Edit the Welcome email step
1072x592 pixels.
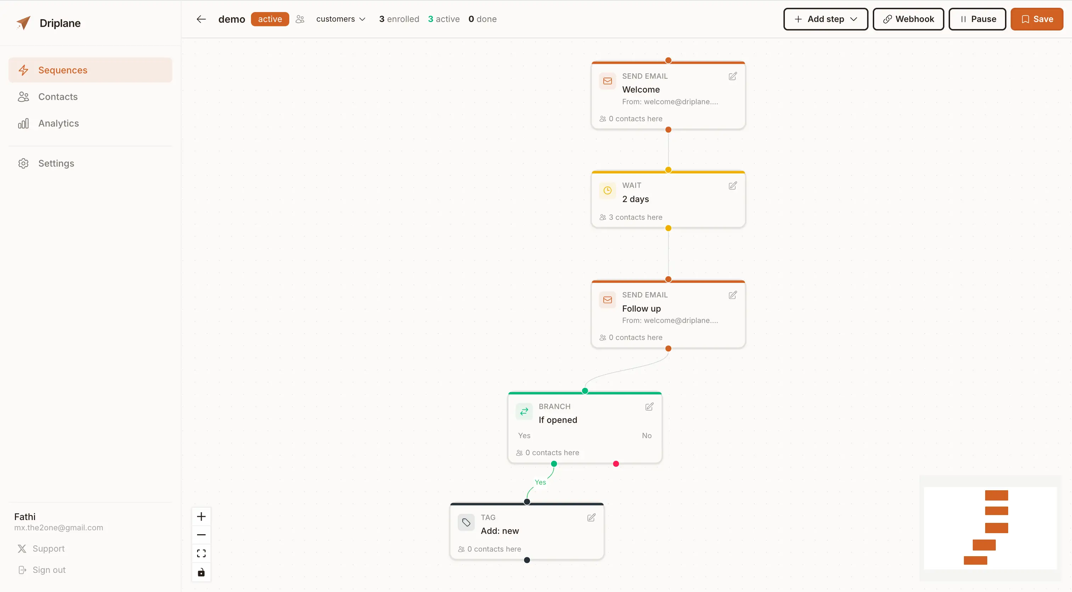(x=732, y=76)
